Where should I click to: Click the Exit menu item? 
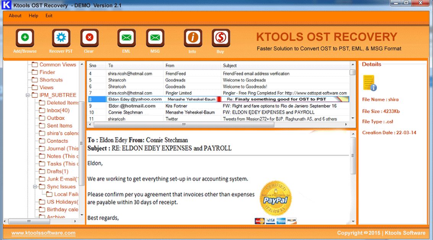49,16
